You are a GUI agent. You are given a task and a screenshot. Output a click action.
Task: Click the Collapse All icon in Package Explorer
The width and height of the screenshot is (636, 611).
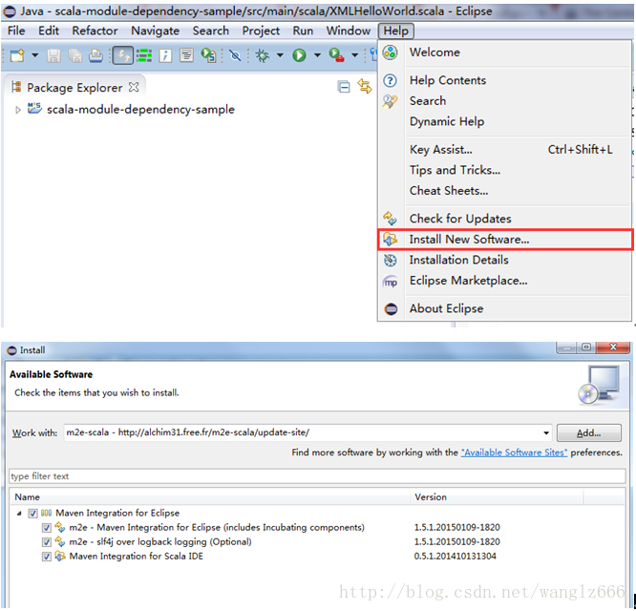click(344, 87)
